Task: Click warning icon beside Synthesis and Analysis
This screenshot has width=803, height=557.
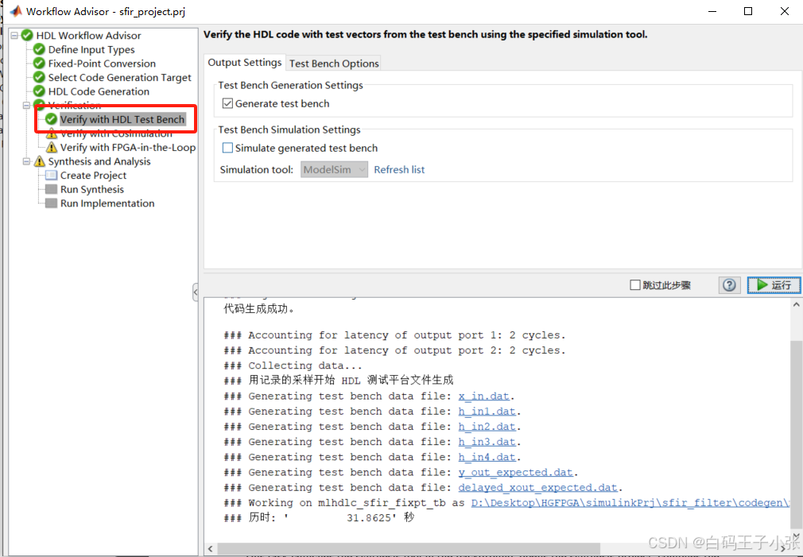Action: point(40,161)
